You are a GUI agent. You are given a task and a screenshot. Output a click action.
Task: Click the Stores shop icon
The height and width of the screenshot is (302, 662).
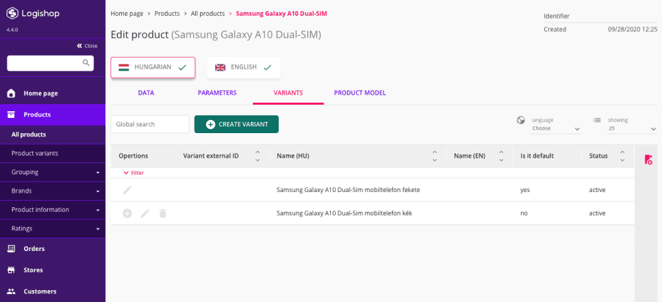coord(11,270)
